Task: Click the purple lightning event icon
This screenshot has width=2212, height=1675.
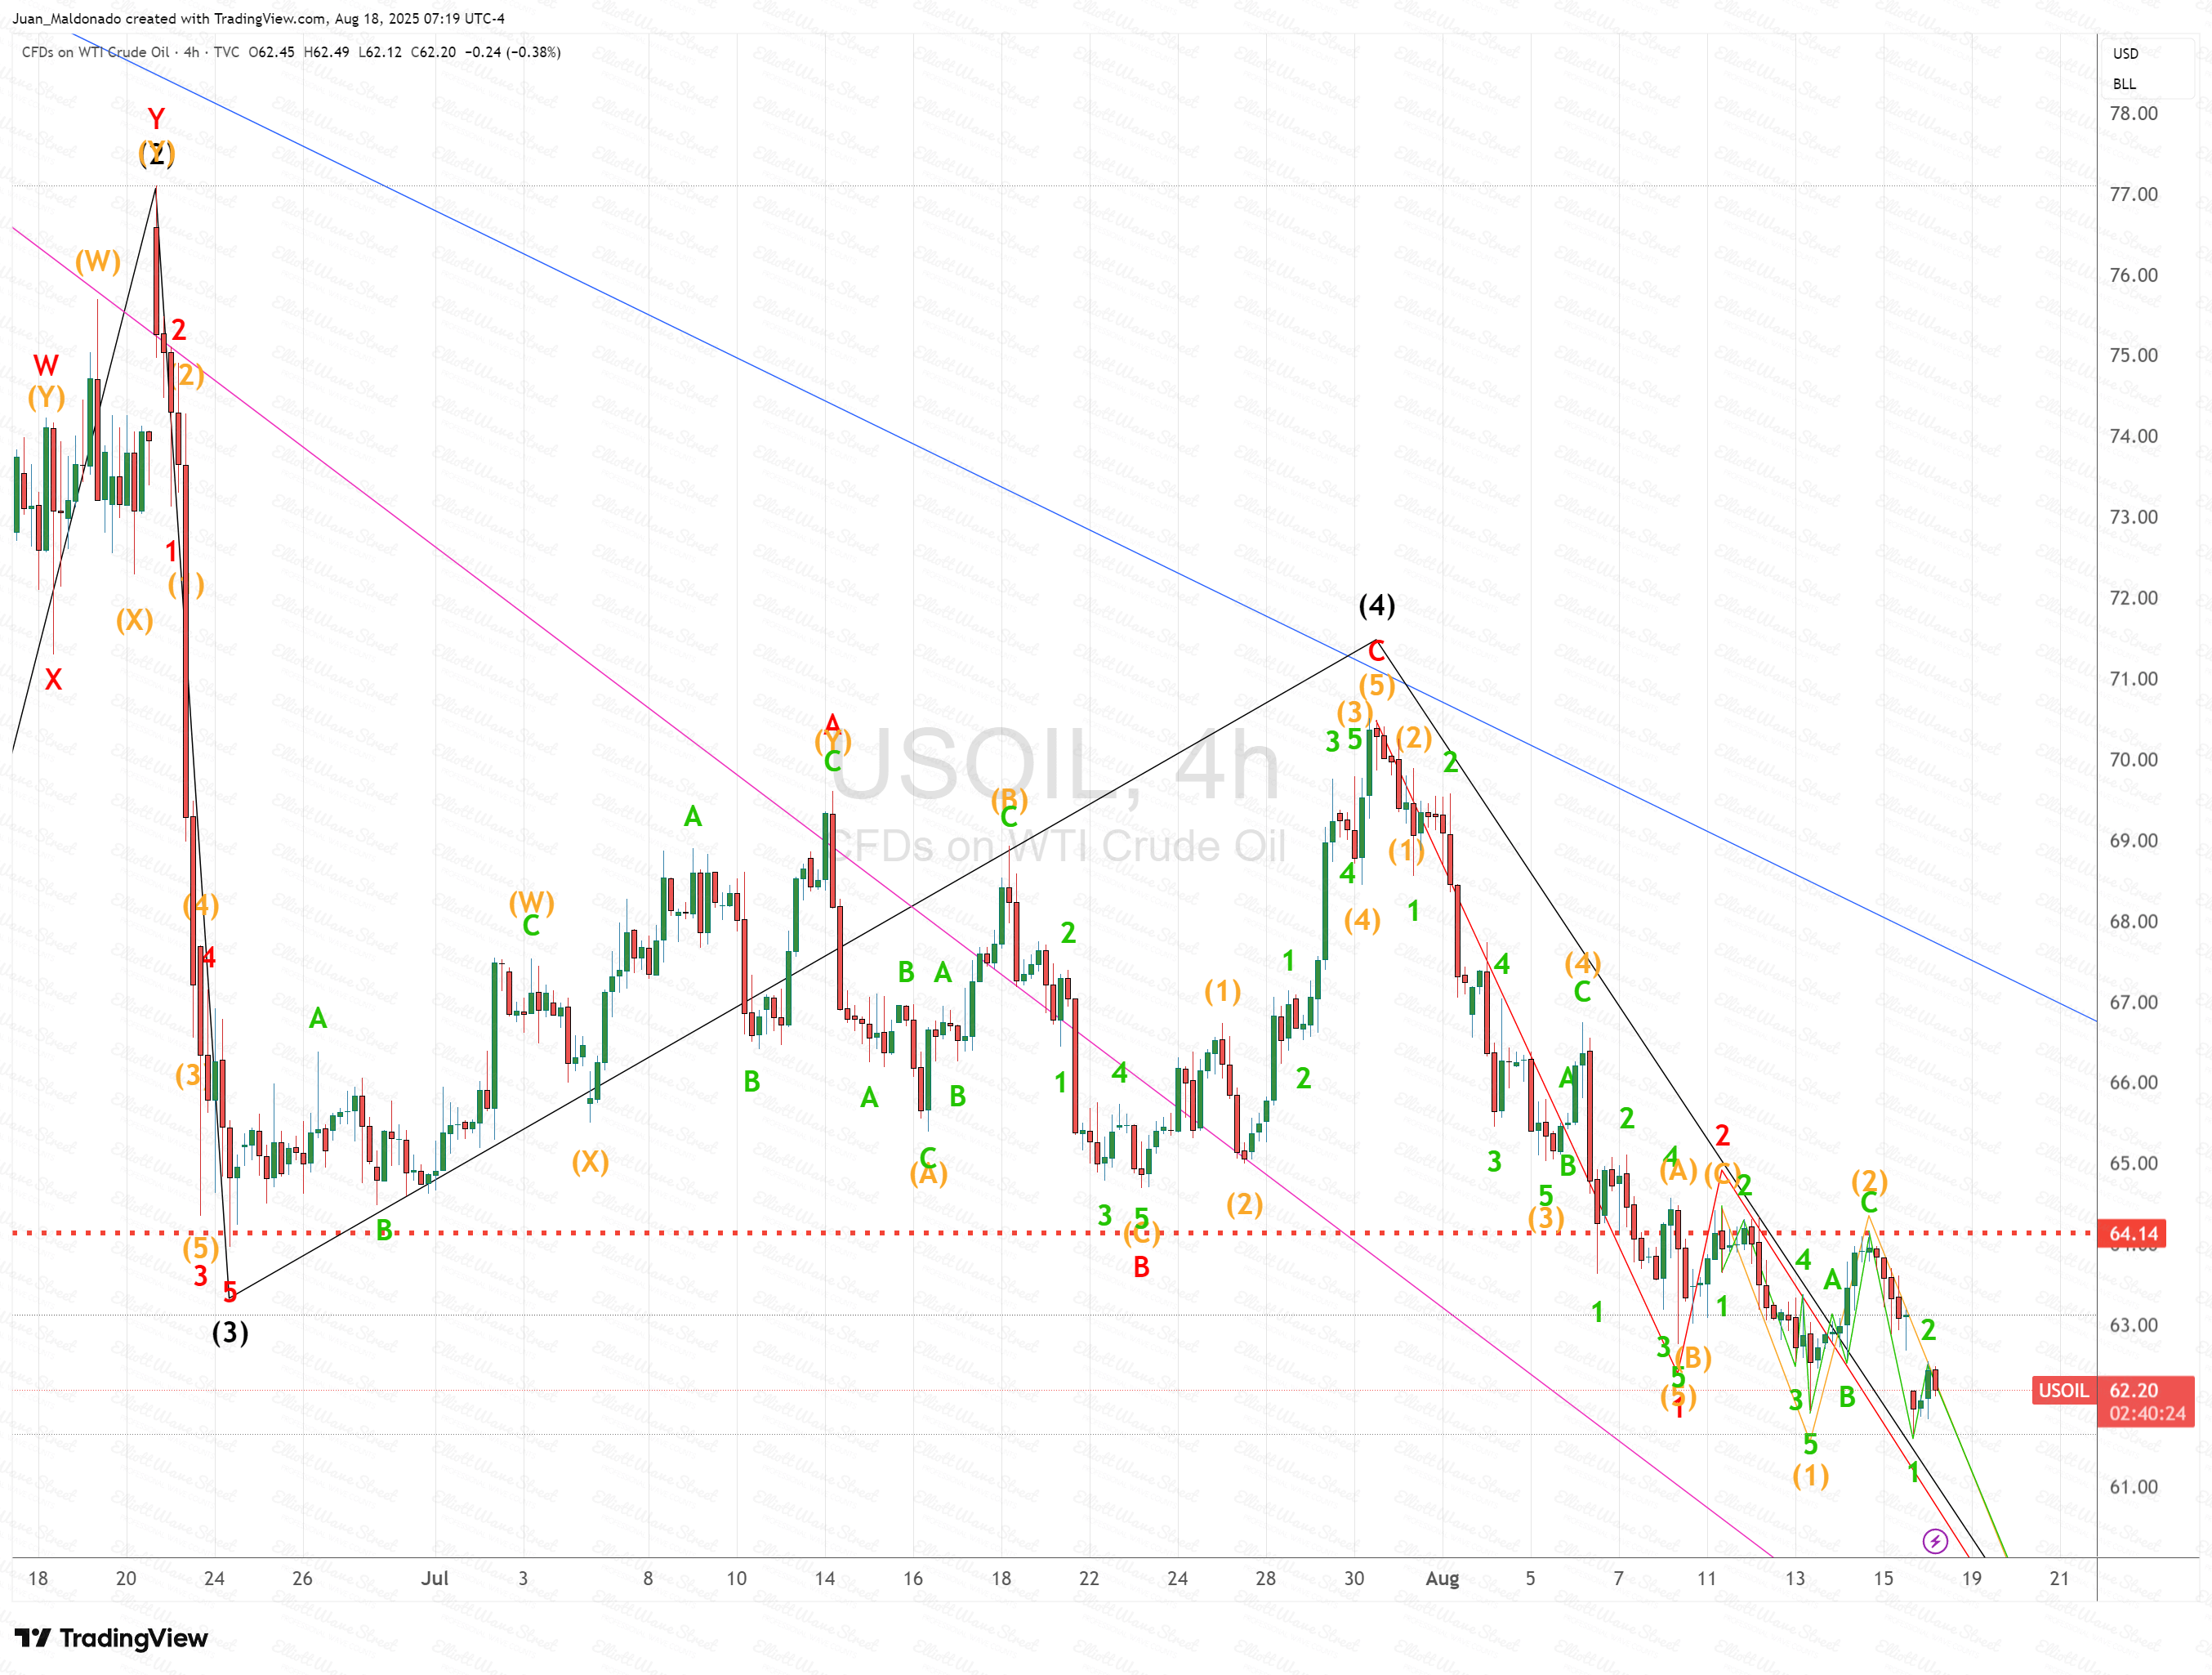Action: tap(1935, 1541)
